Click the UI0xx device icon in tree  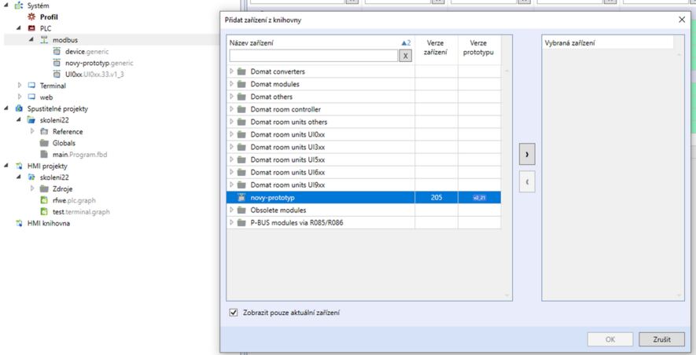57,74
